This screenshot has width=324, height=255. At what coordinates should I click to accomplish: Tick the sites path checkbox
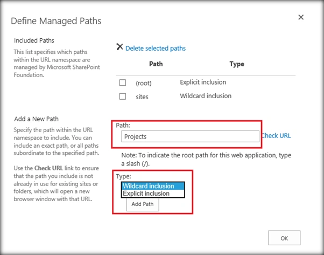pyautogui.click(x=123, y=97)
